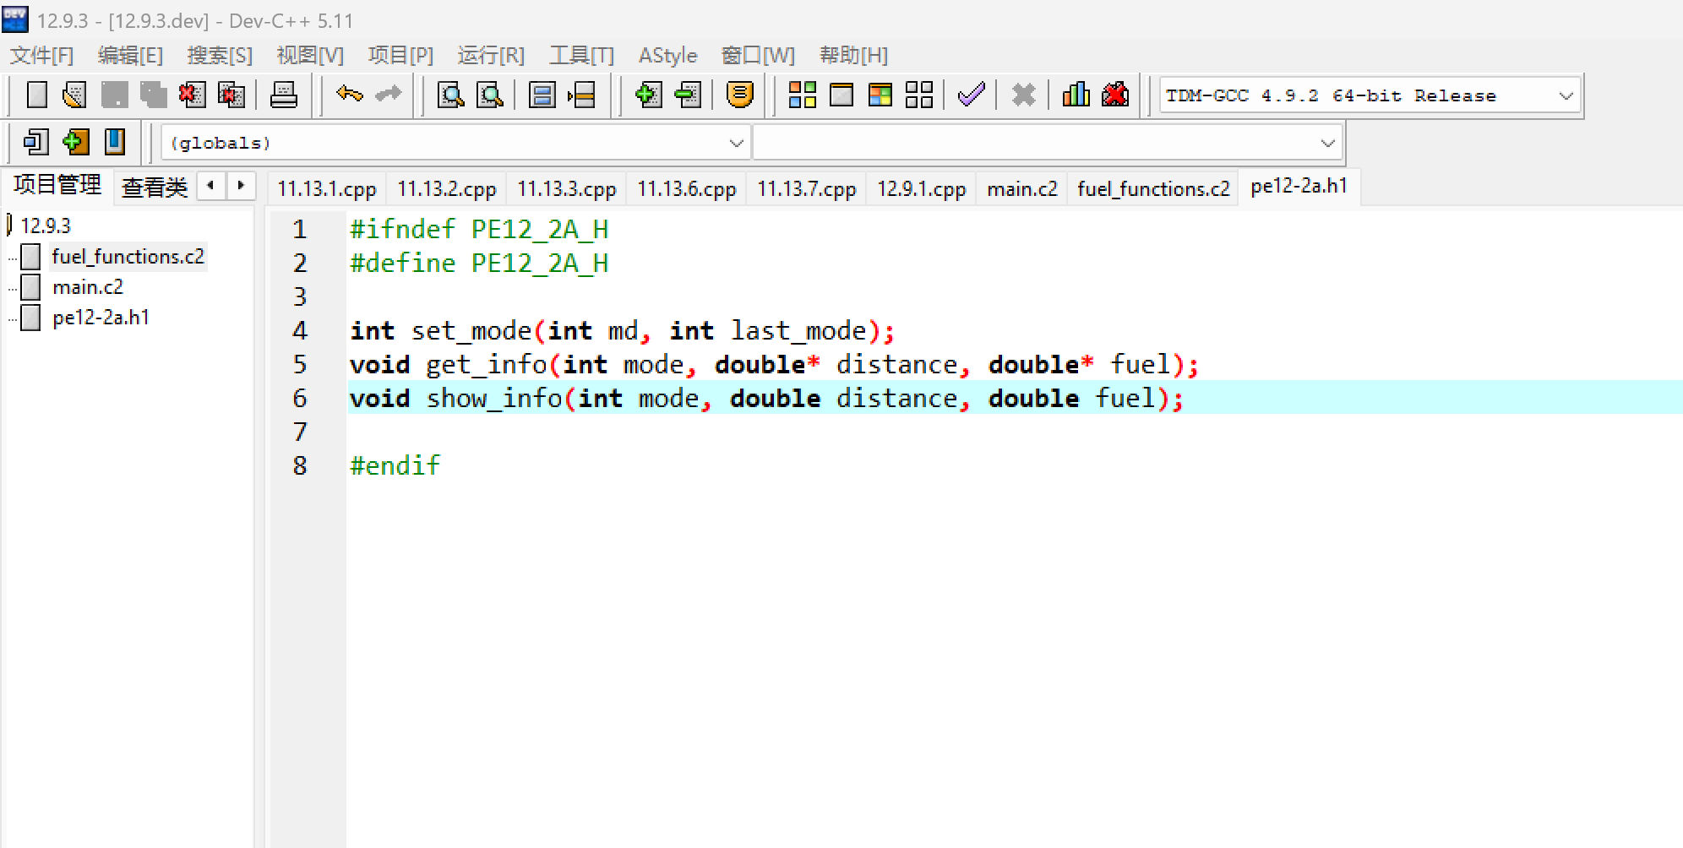
Task: Open the 文件[F] menu
Action: [x=42, y=56]
